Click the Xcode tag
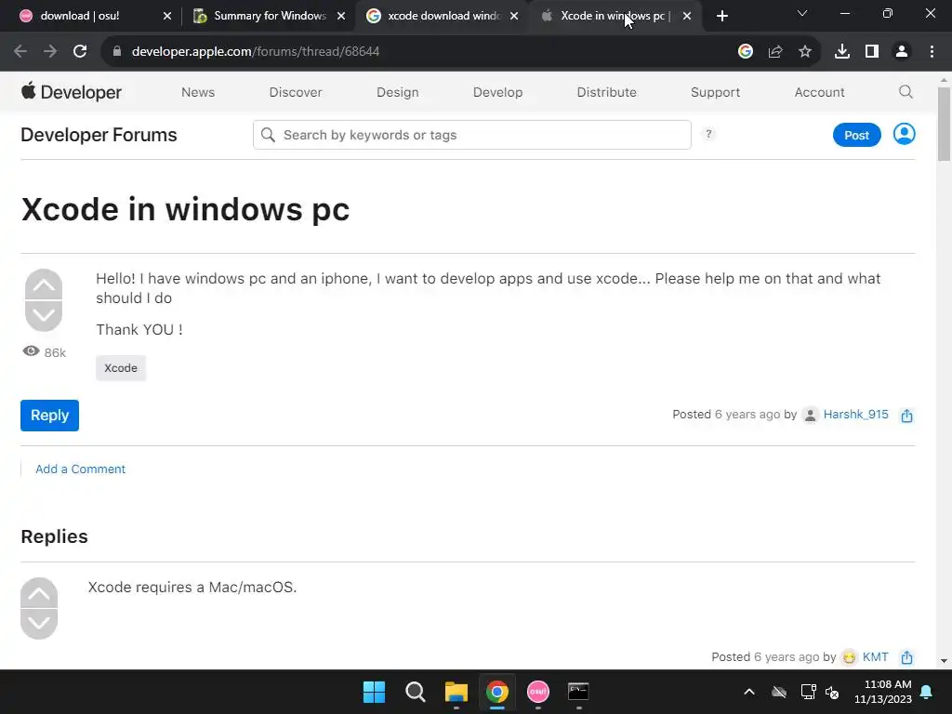Viewport: 952px width, 714px height. pyautogui.click(x=121, y=368)
